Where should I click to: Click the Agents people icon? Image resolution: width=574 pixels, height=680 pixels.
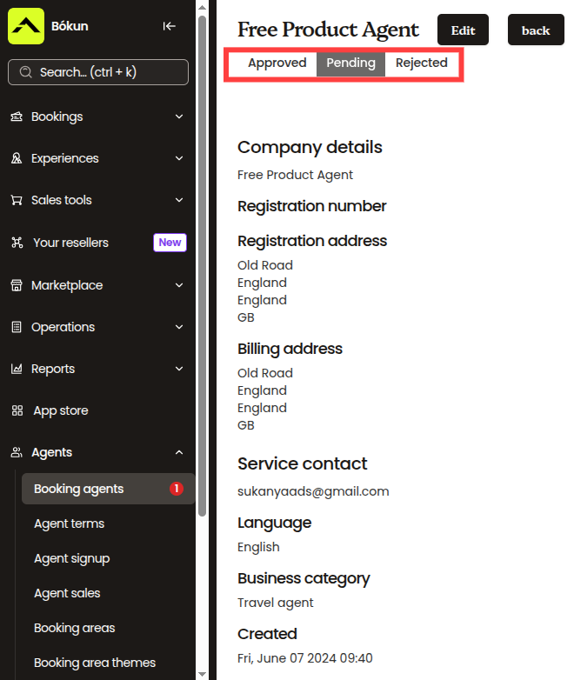[17, 452]
